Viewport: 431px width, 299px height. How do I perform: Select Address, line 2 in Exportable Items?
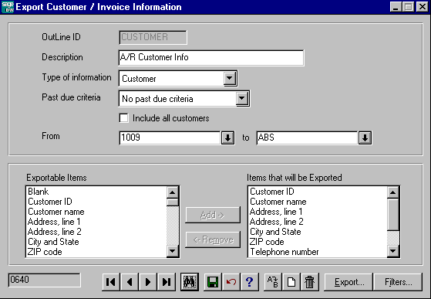coord(96,232)
